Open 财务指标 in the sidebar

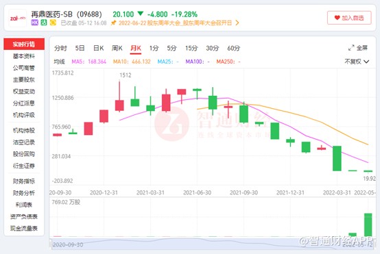(x=24, y=181)
